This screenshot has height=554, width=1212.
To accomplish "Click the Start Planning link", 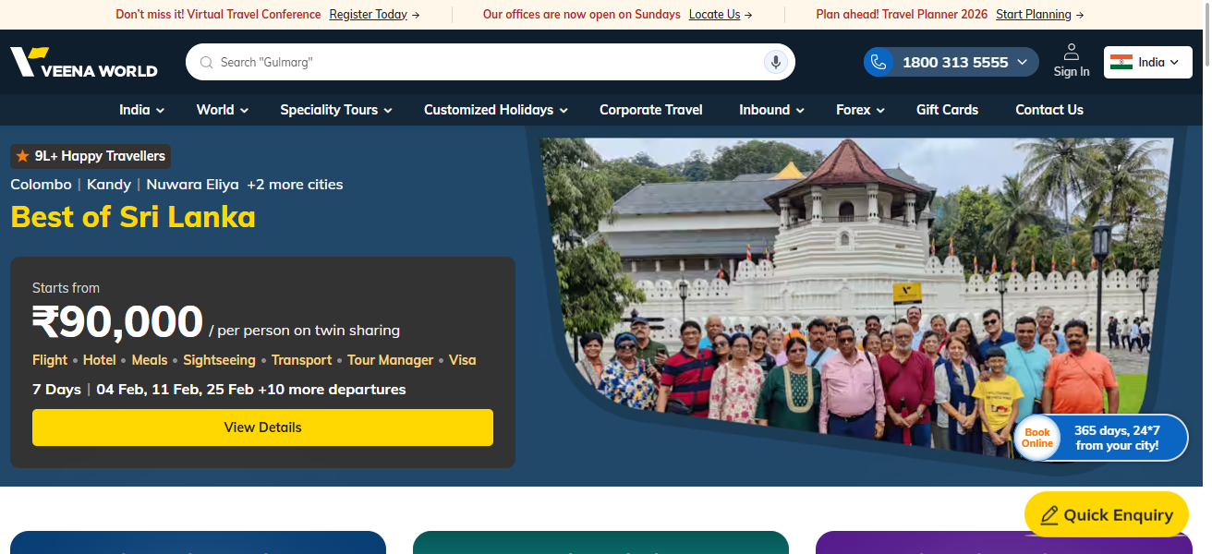I will (x=1034, y=15).
